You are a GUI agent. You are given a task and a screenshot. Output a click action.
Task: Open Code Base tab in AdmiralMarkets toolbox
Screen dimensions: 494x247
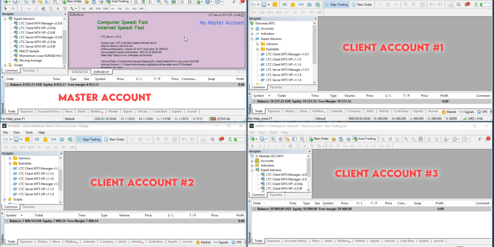click(155, 242)
